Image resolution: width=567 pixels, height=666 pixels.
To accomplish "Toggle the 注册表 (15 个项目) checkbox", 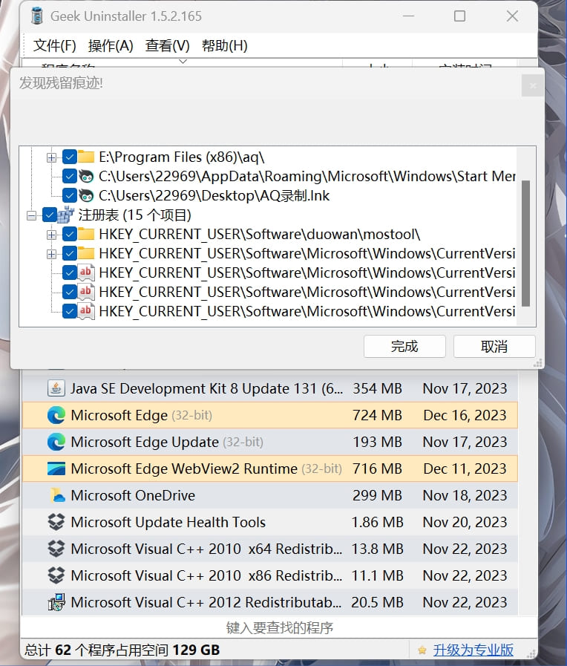I will 50,215.
